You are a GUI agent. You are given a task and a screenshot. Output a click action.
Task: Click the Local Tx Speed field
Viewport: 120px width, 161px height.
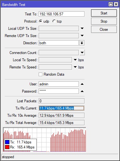pos(55,60)
